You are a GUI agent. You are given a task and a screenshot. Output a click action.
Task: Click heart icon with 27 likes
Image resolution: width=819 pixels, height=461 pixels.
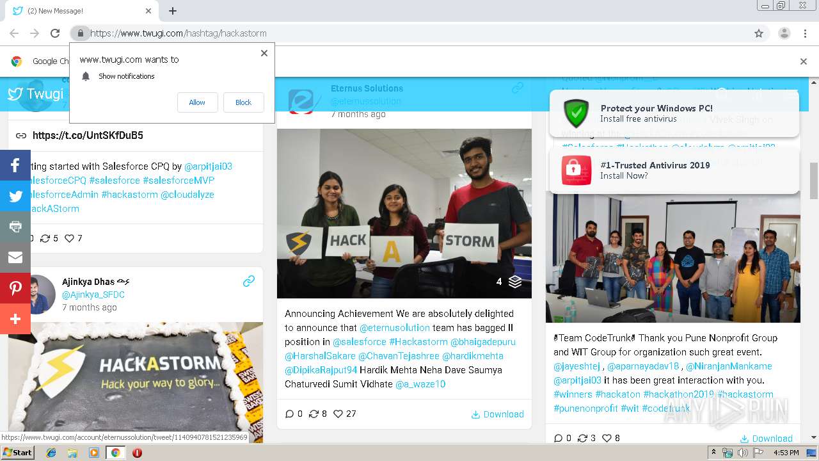338,414
